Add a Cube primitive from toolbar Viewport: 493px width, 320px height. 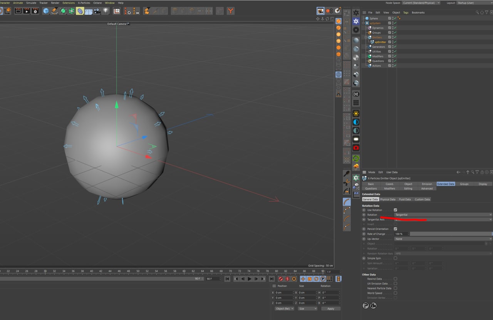coord(46,11)
